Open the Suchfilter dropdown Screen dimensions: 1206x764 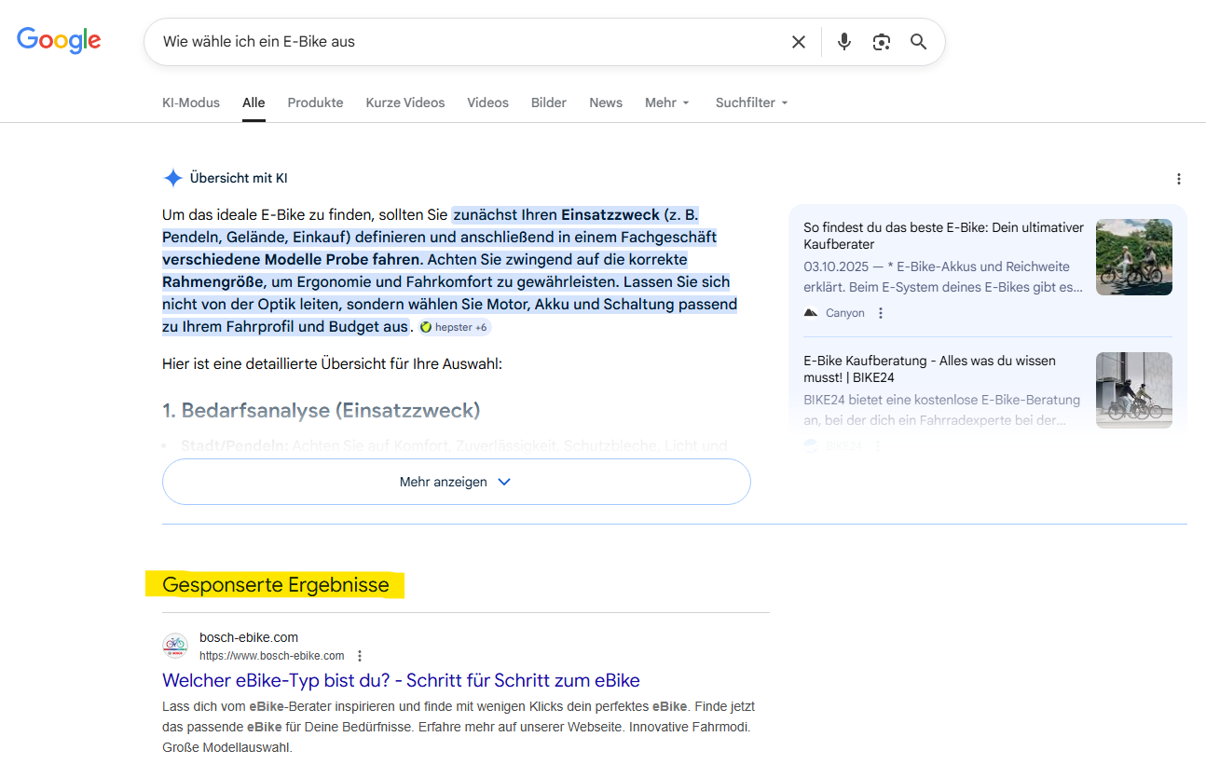(x=751, y=102)
